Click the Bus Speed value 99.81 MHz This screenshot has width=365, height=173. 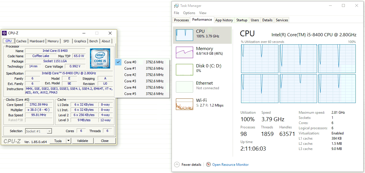click(x=39, y=115)
